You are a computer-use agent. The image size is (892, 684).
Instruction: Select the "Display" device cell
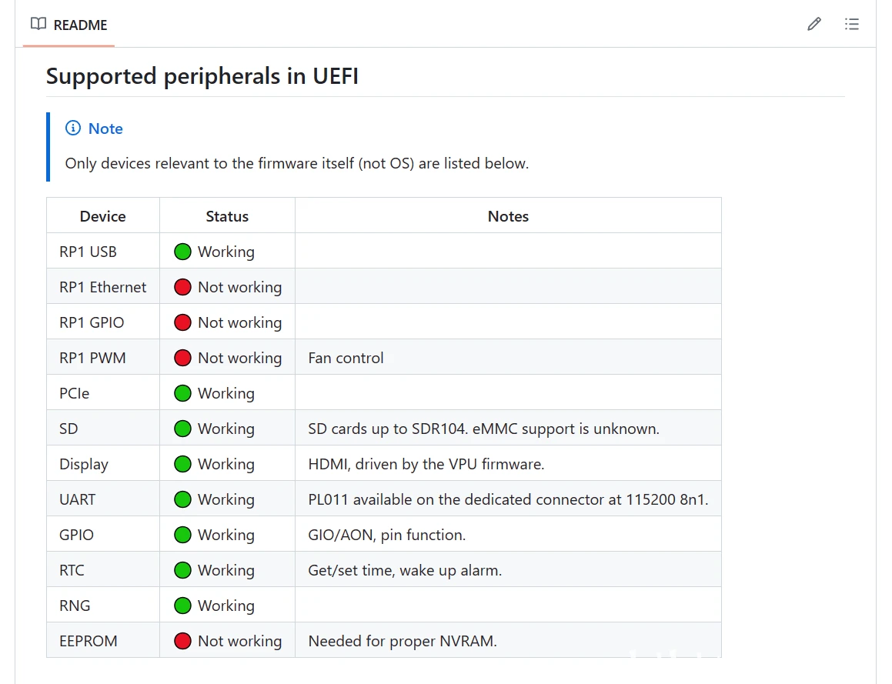[x=103, y=463]
